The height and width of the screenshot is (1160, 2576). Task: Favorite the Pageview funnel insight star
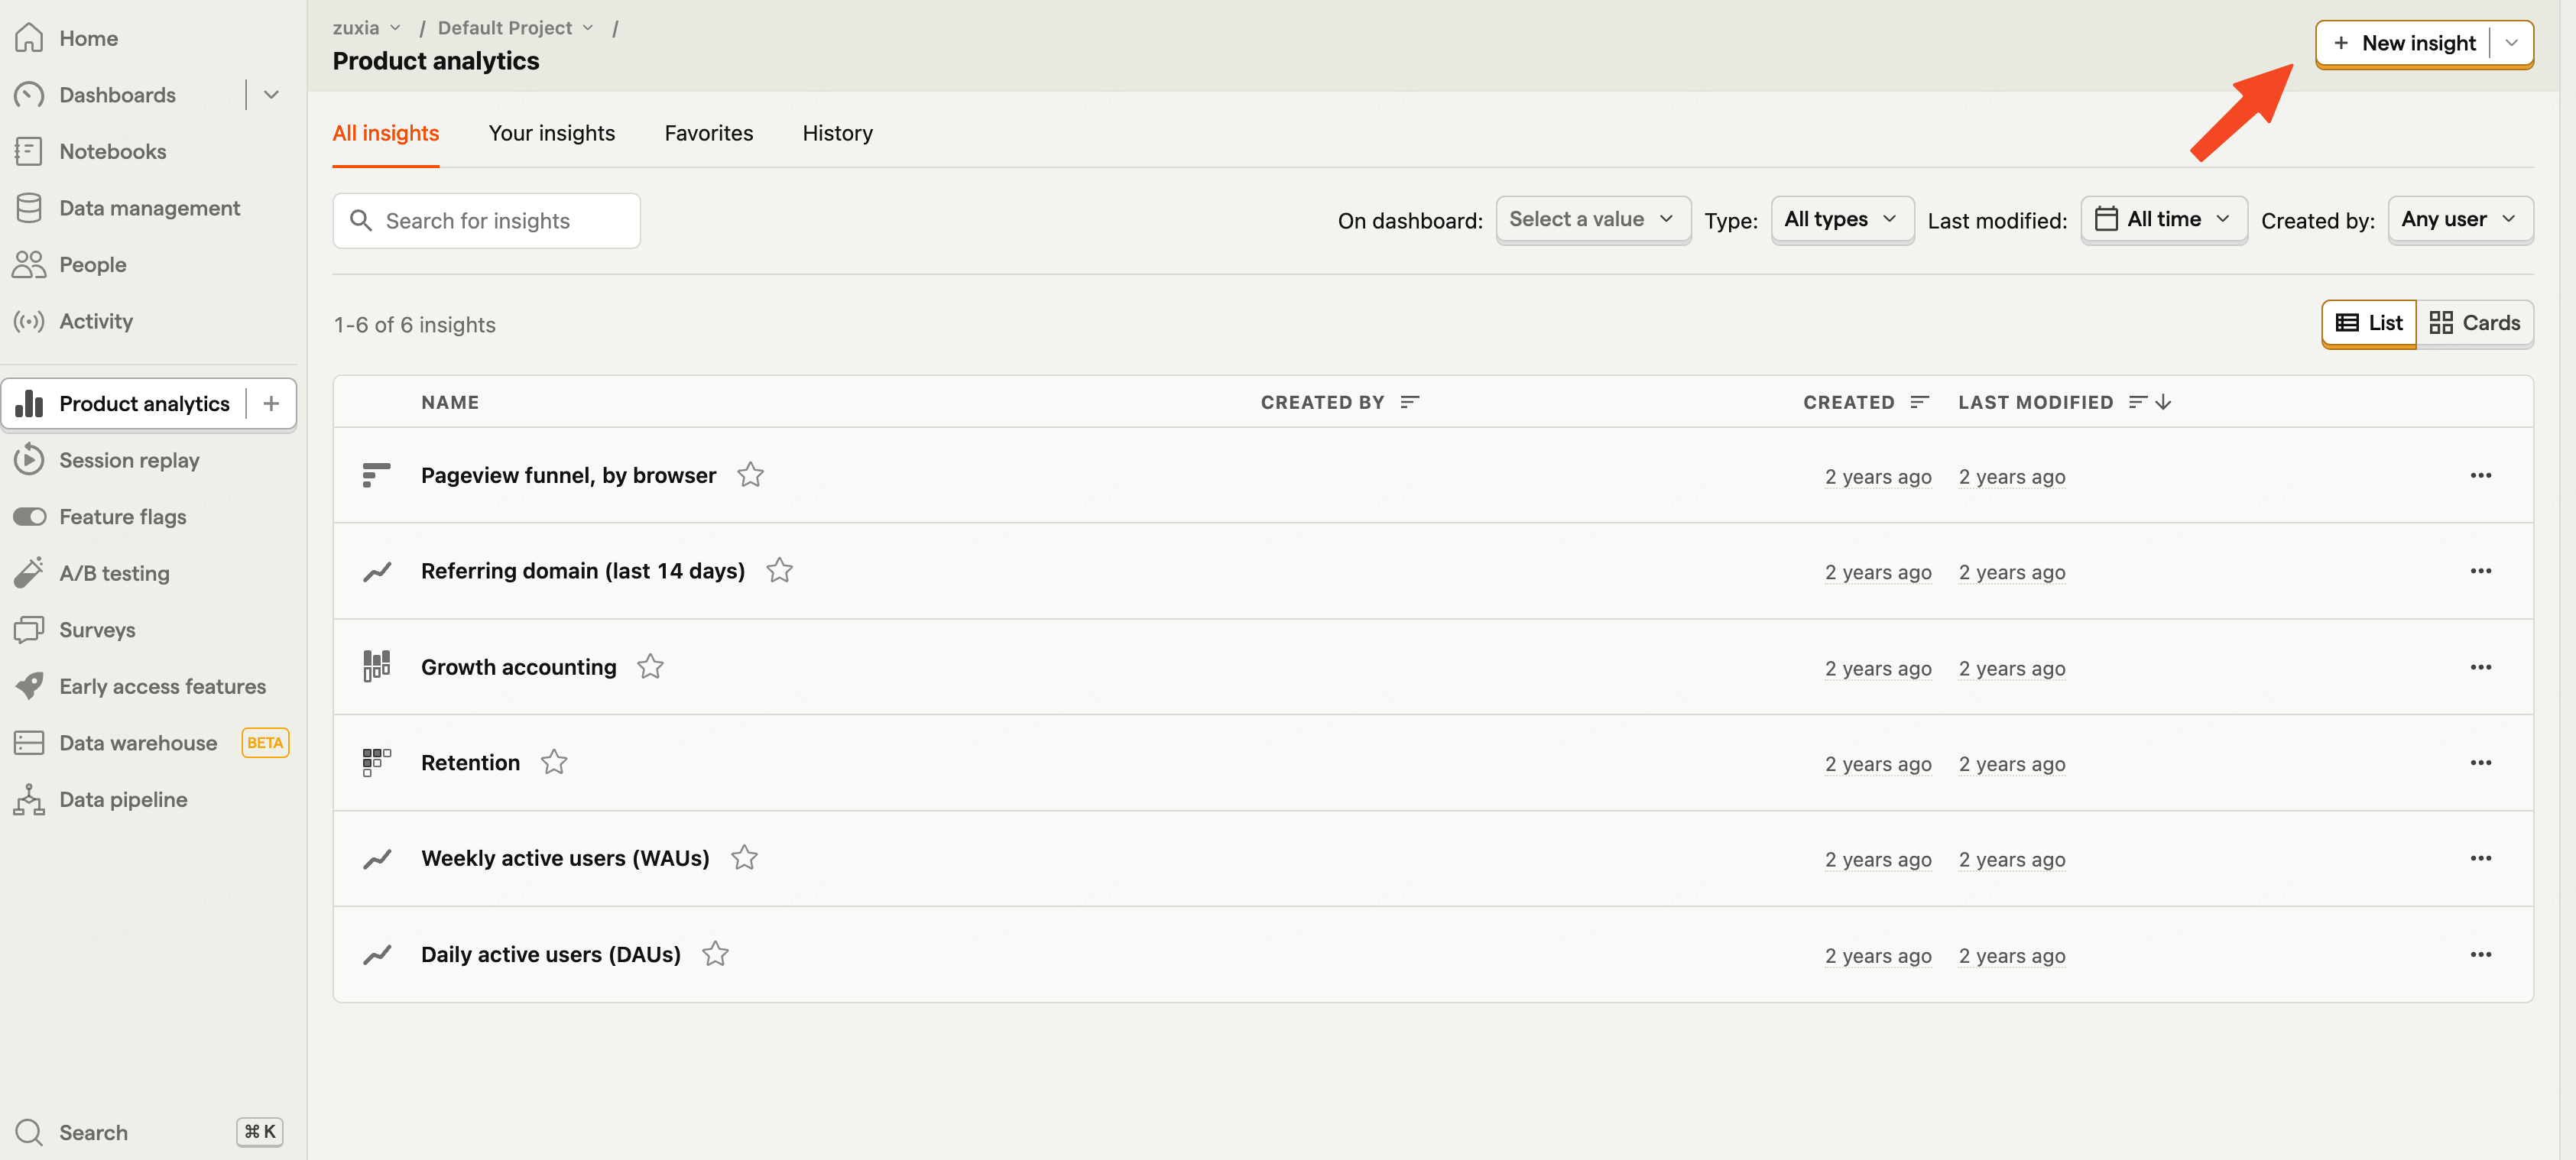[750, 475]
